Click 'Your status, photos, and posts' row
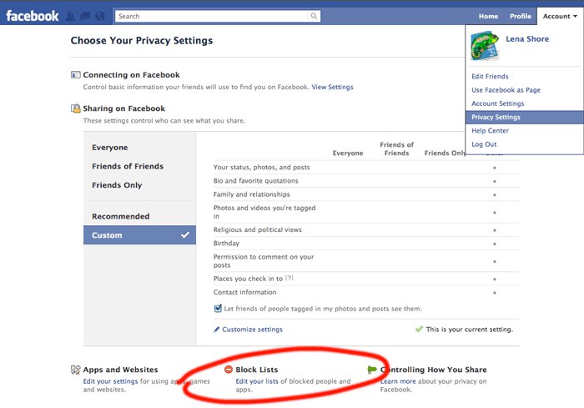Screen dimensions: 584x408 pyautogui.click(x=366, y=168)
